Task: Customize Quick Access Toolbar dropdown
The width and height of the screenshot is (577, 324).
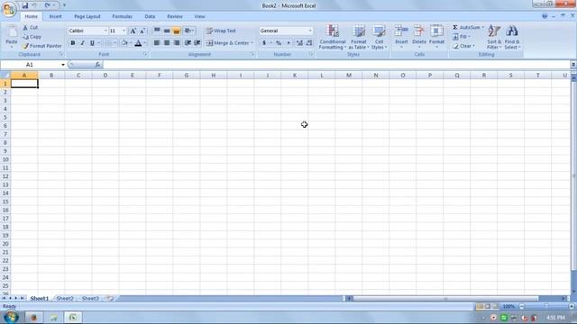Action: pyautogui.click(x=64, y=5)
